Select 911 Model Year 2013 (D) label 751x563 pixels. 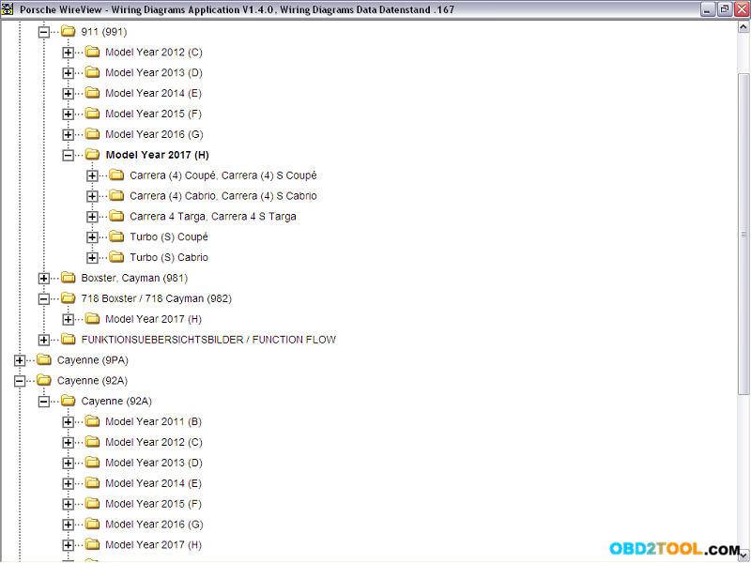pos(154,73)
